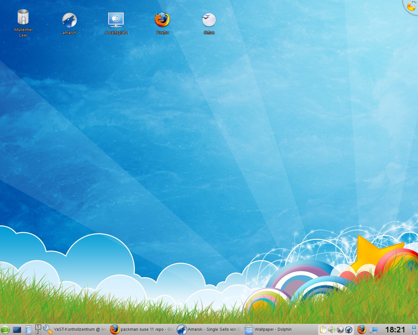Click the Amarok wolf icon in system tray
The image size is (418, 335).
coord(349,330)
